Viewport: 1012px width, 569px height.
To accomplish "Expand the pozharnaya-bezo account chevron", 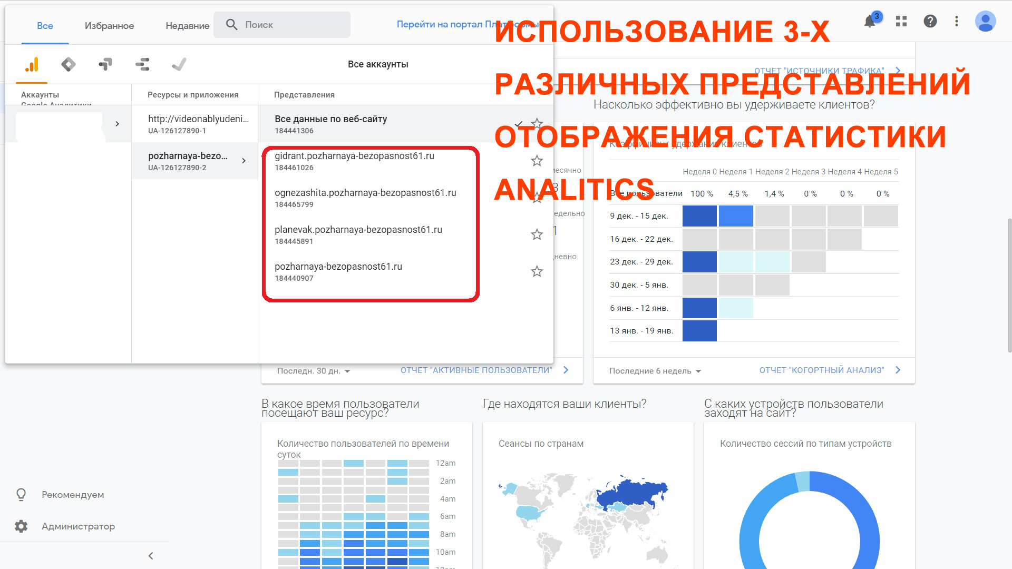I will tap(244, 161).
